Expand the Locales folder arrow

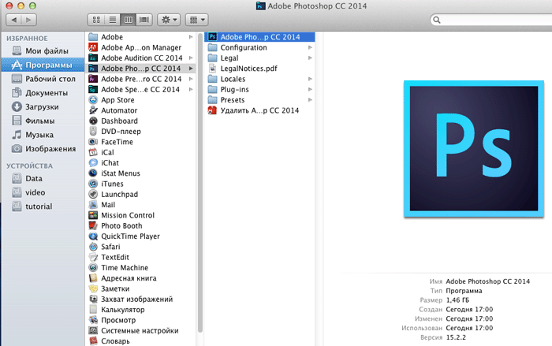tap(310, 79)
